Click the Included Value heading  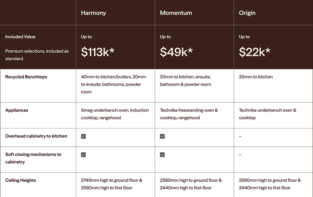(x=20, y=37)
